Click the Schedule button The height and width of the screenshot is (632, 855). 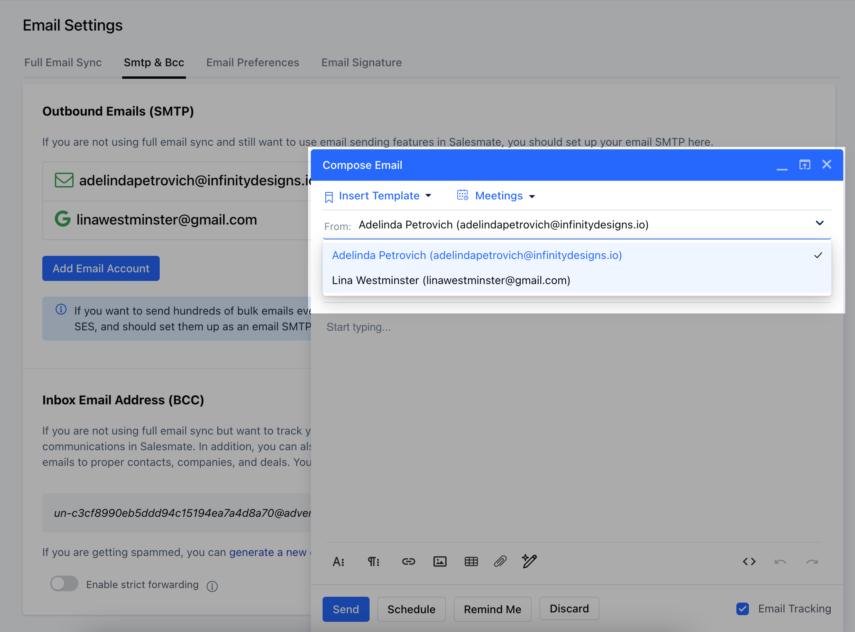click(411, 609)
